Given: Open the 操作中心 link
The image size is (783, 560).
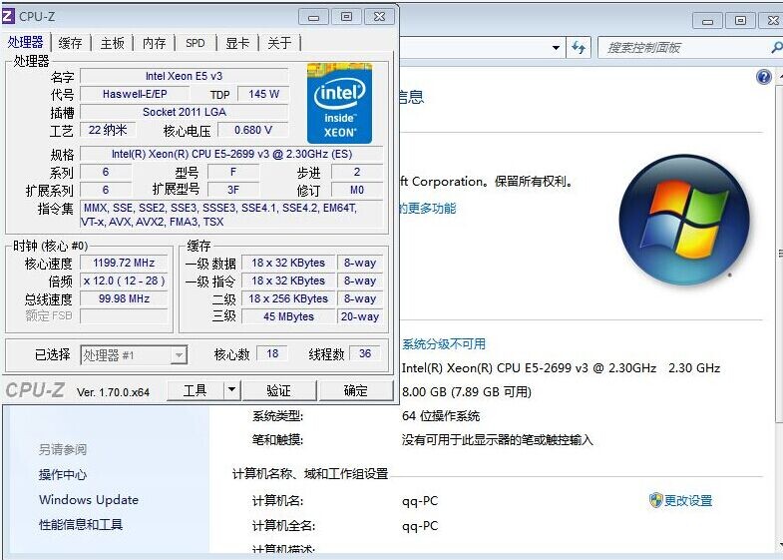Looking at the screenshot, I should click(63, 474).
